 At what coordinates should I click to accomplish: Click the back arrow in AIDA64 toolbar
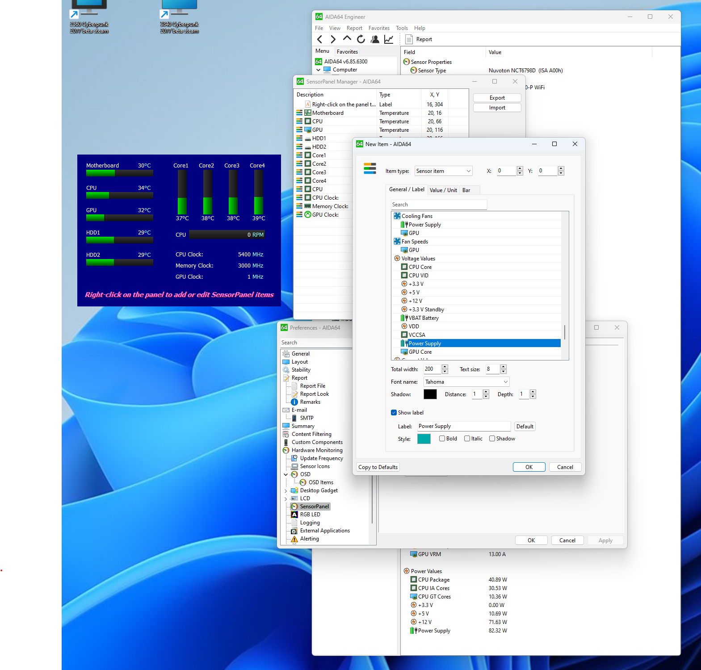pyautogui.click(x=319, y=39)
